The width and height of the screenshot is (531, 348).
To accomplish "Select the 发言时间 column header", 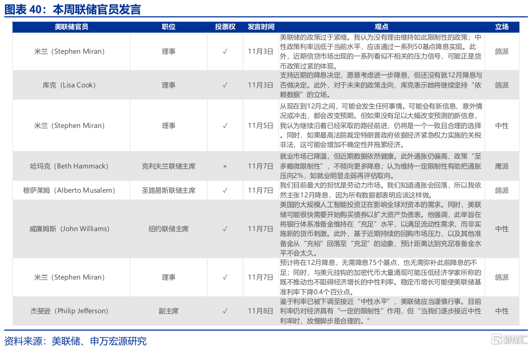I will pyautogui.click(x=260, y=27).
